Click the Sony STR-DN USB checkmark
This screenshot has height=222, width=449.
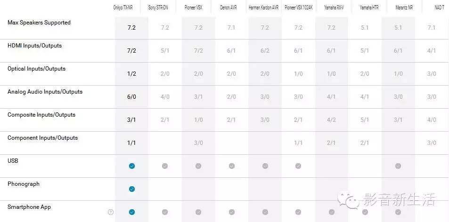[165, 166]
